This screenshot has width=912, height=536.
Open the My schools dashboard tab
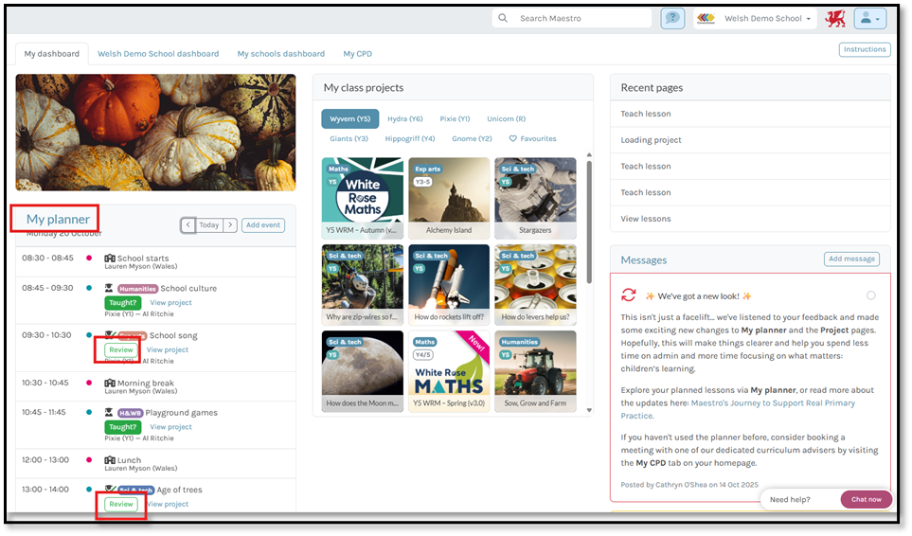280,54
